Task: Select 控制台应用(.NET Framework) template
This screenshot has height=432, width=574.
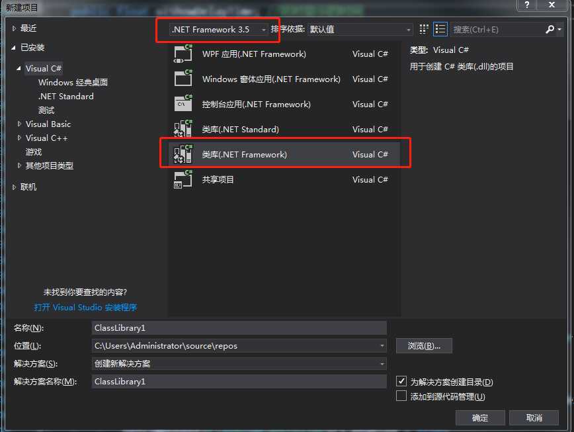Action: 284,104
